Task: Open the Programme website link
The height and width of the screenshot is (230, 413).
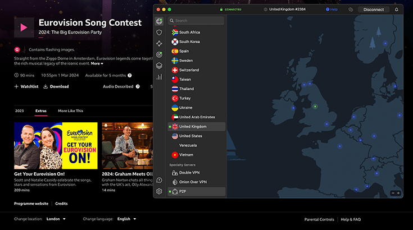Action: pos(31,204)
